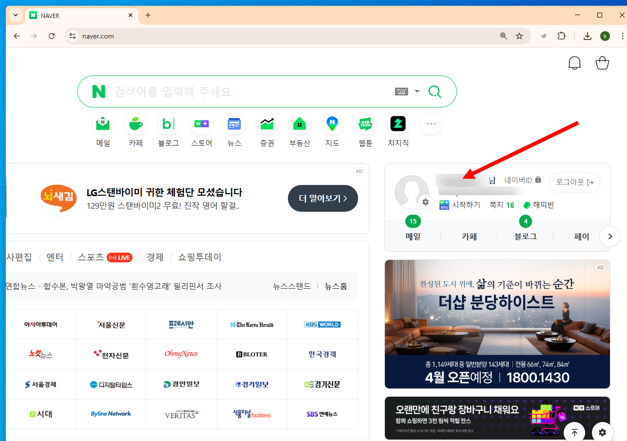This screenshot has width=627, height=441.
Task: Switch to the 경제 news tab
Action: click(x=155, y=257)
